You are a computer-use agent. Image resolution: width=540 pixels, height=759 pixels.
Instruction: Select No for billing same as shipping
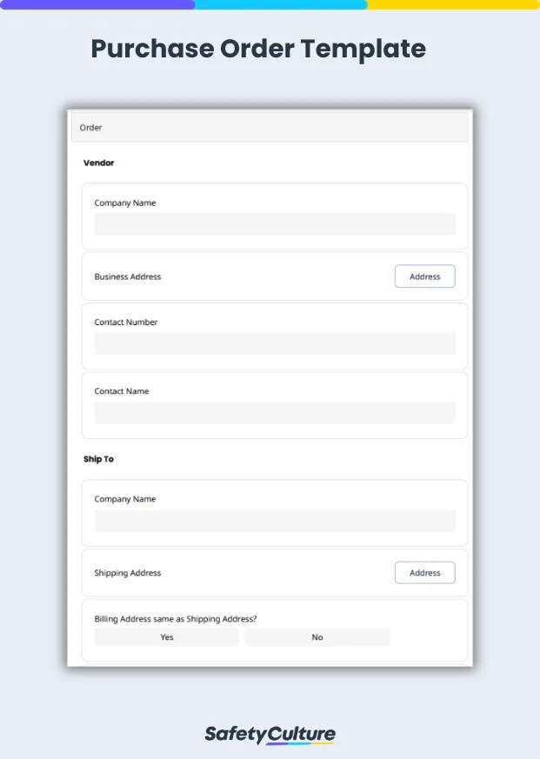point(317,637)
